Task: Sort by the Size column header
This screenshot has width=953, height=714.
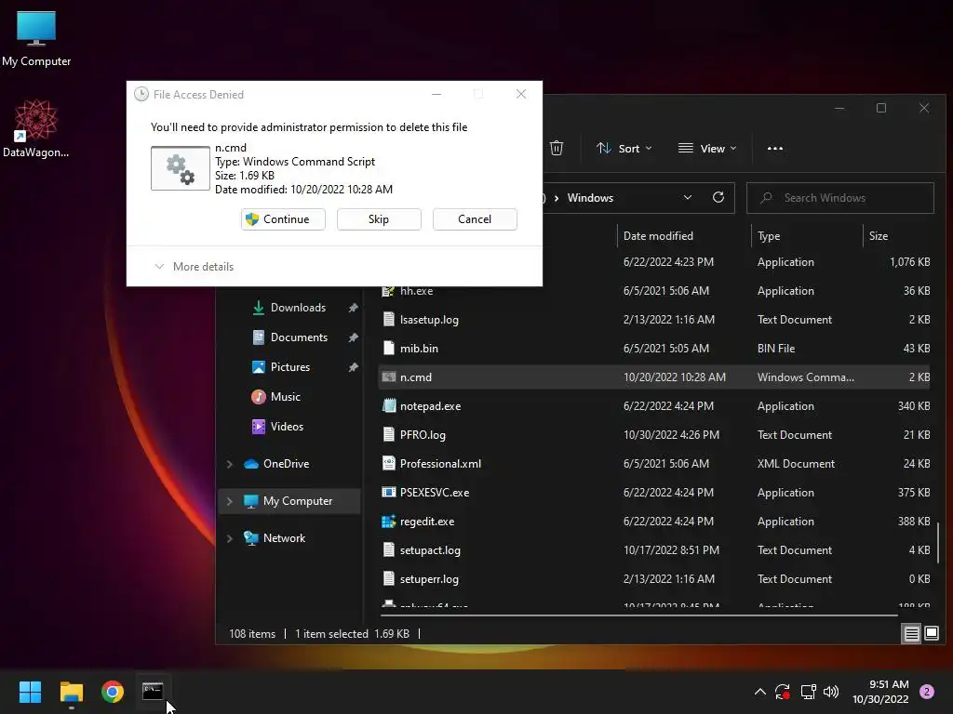Action: coord(879,235)
